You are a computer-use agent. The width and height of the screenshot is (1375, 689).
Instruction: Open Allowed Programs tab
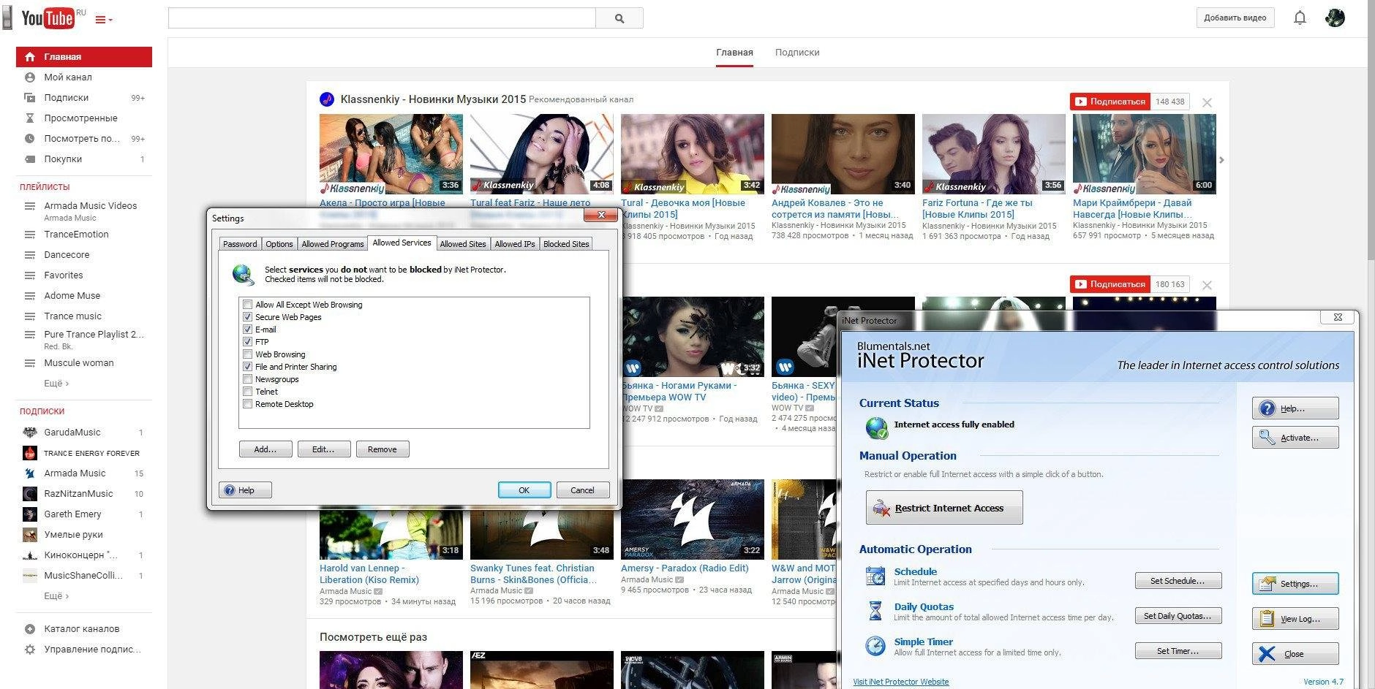(332, 244)
